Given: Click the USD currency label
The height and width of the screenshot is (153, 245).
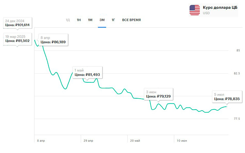Looking at the screenshot, I should point(206,13).
